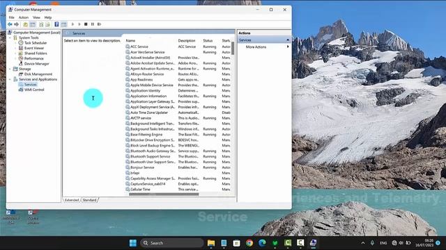Open Microsoft Edge from the taskbar
This screenshot has width=446, height=250.
point(262,243)
